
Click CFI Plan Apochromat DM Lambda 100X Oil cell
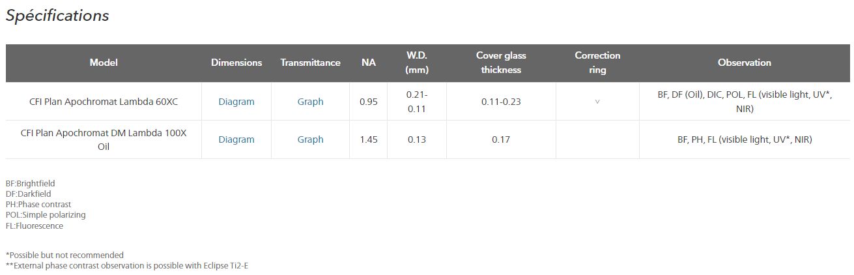click(x=104, y=139)
